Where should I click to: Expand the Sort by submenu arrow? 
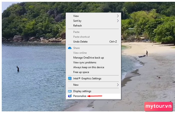(x=118, y=21)
